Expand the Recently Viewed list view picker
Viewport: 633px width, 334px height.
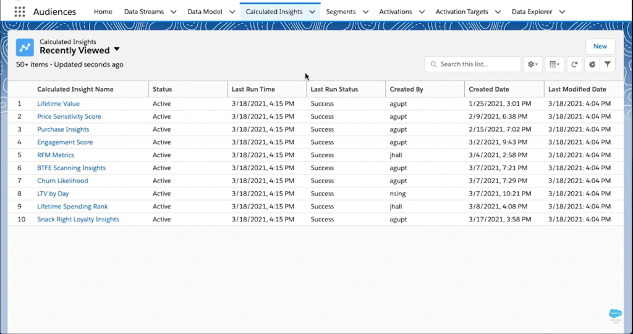pos(117,49)
